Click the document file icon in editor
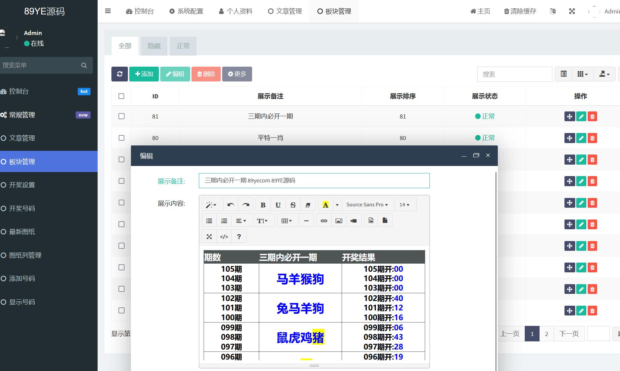This screenshot has width=620, height=371. 385,220
